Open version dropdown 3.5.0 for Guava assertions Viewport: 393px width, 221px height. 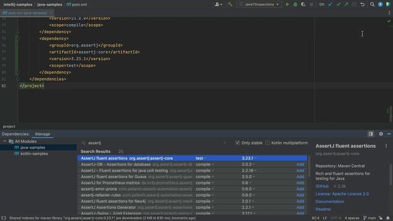coord(248,177)
